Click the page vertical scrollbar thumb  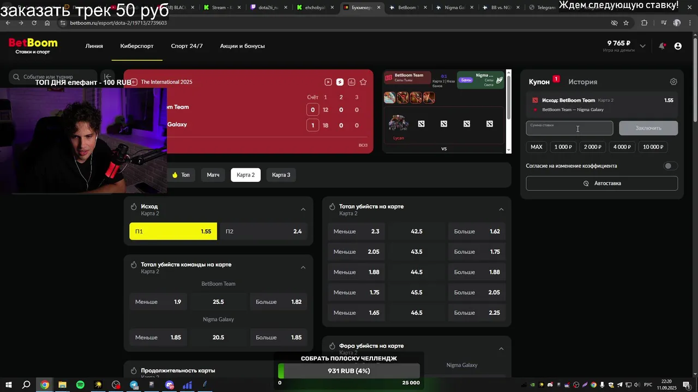(x=695, y=79)
